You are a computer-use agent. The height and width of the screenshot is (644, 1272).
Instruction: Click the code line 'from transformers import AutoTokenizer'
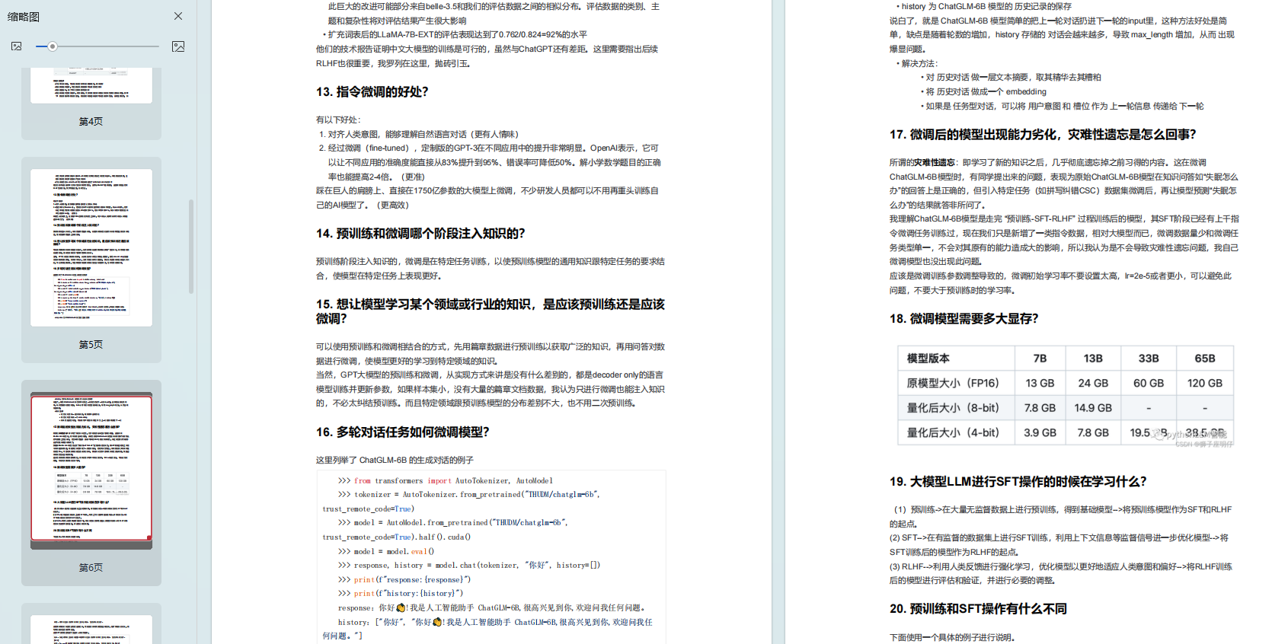tap(446, 481)
